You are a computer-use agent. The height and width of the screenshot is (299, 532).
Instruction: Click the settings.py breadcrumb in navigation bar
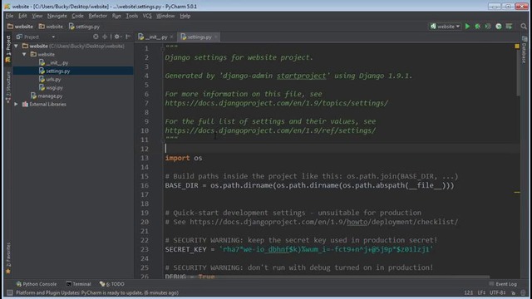[84, 27]
